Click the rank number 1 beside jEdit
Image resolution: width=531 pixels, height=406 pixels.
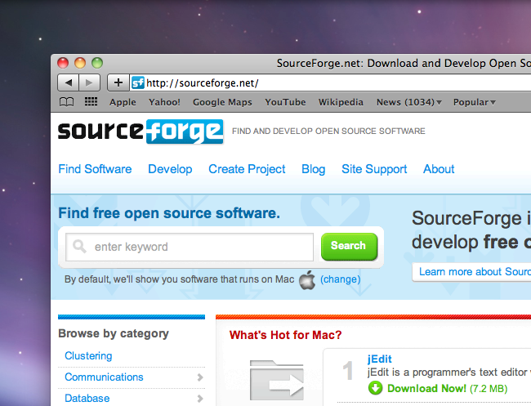pyautogui.click(x=348, y=371)
